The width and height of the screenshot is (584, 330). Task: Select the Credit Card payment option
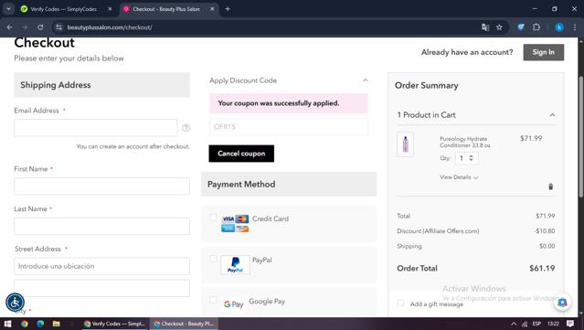coord(213,218)
